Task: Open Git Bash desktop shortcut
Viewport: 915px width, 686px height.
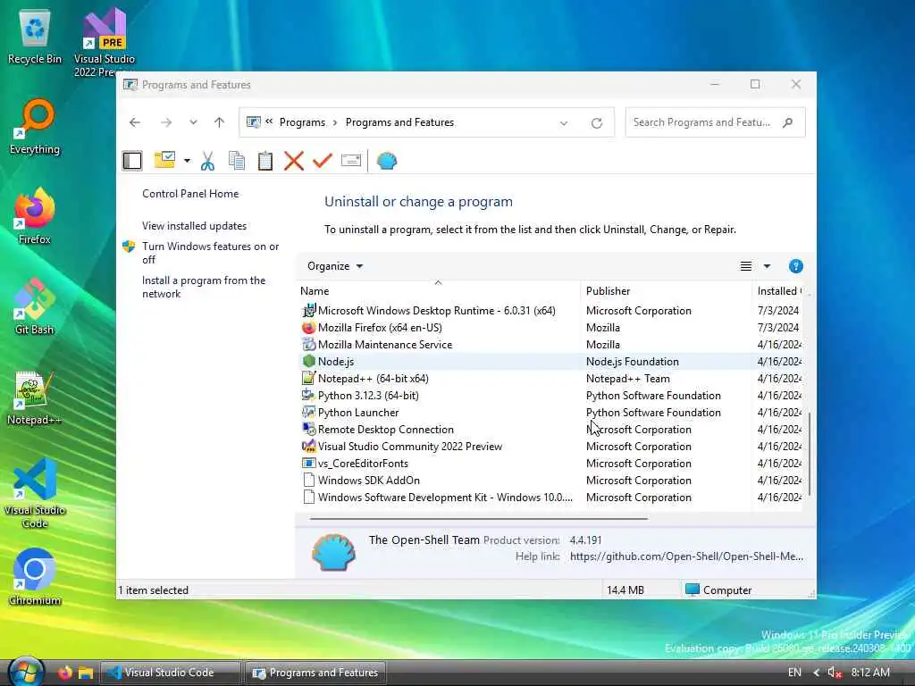Action: [x=35, y=307]
